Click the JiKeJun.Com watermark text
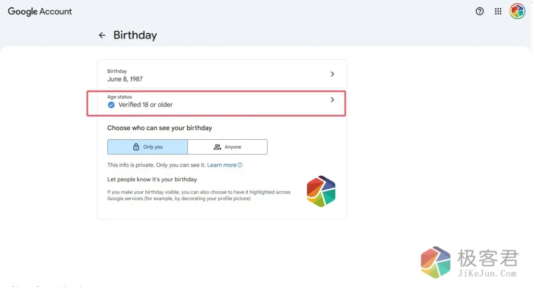The height and width of the screenshot is (287, 533). click(x=488, y=273)
